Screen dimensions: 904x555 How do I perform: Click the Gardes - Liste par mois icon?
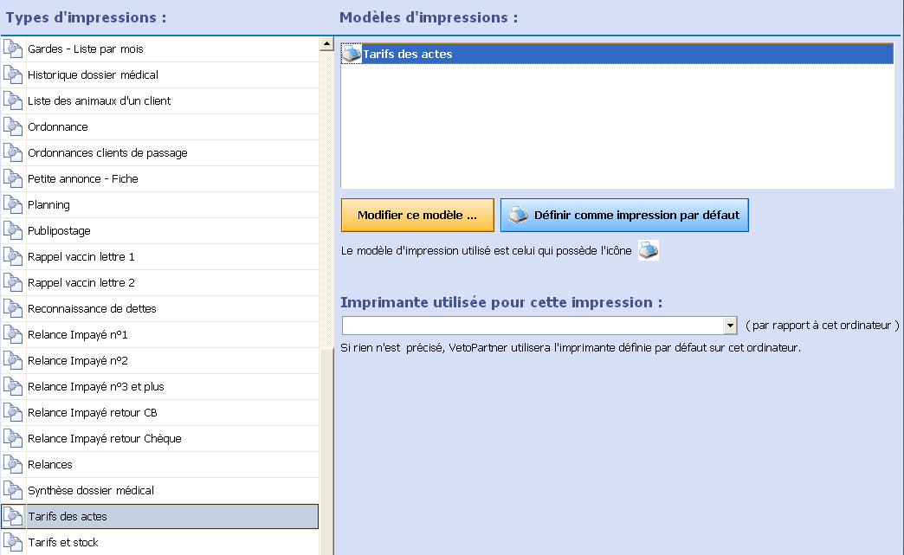pos(13,49)
